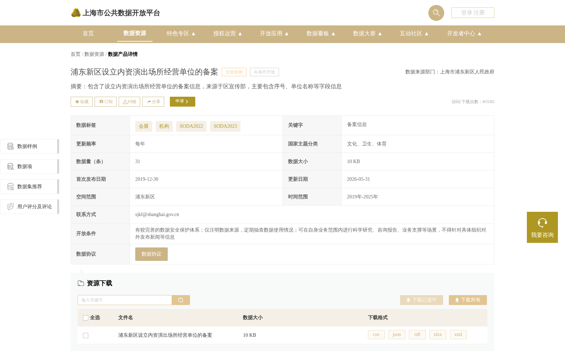Click the 登录 注册 button

[x=473, y=13]
